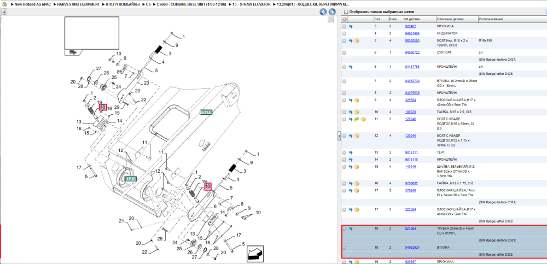Screen dimensions: 547x264
Task: Click the box icon for nut part 100020
Action: 357,112
